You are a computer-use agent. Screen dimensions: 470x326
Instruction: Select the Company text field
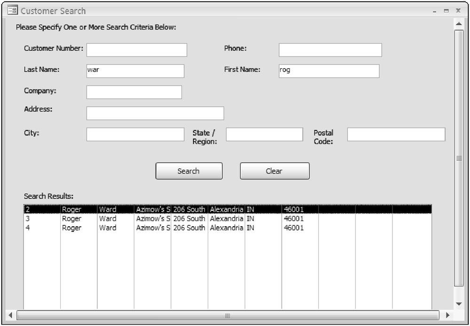pos(134,92)
